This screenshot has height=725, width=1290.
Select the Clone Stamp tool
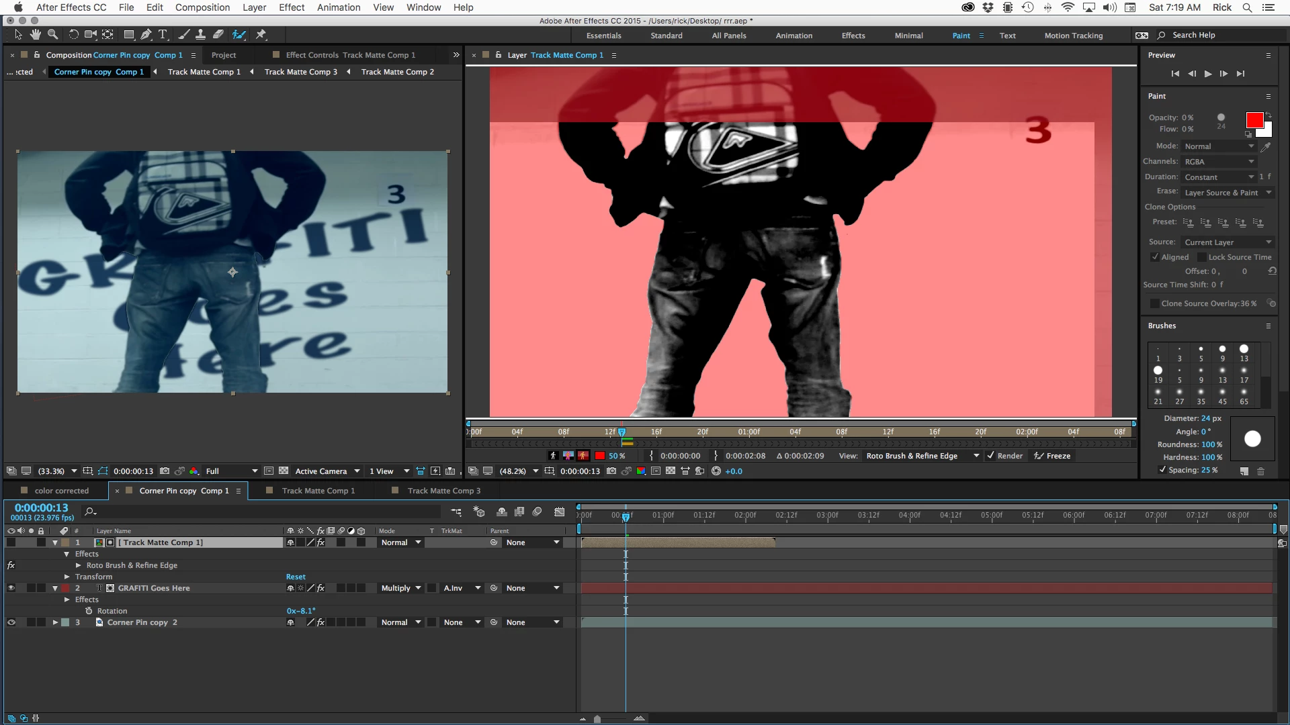pos(200,34)
